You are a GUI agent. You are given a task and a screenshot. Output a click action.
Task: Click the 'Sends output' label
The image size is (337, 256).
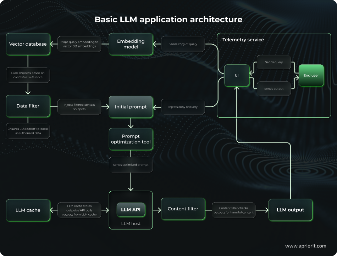coord(274,89)
